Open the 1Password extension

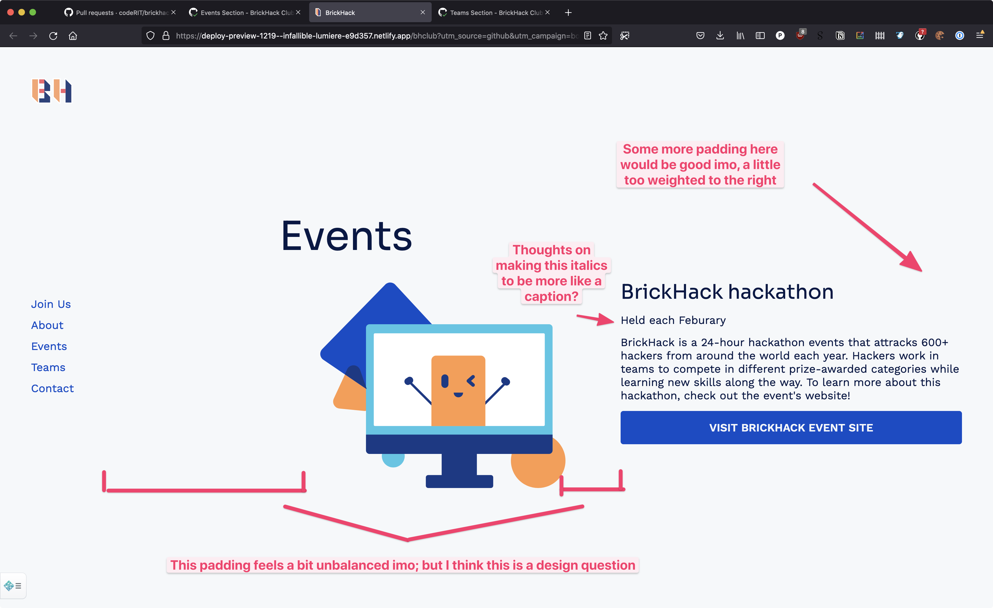960,36
